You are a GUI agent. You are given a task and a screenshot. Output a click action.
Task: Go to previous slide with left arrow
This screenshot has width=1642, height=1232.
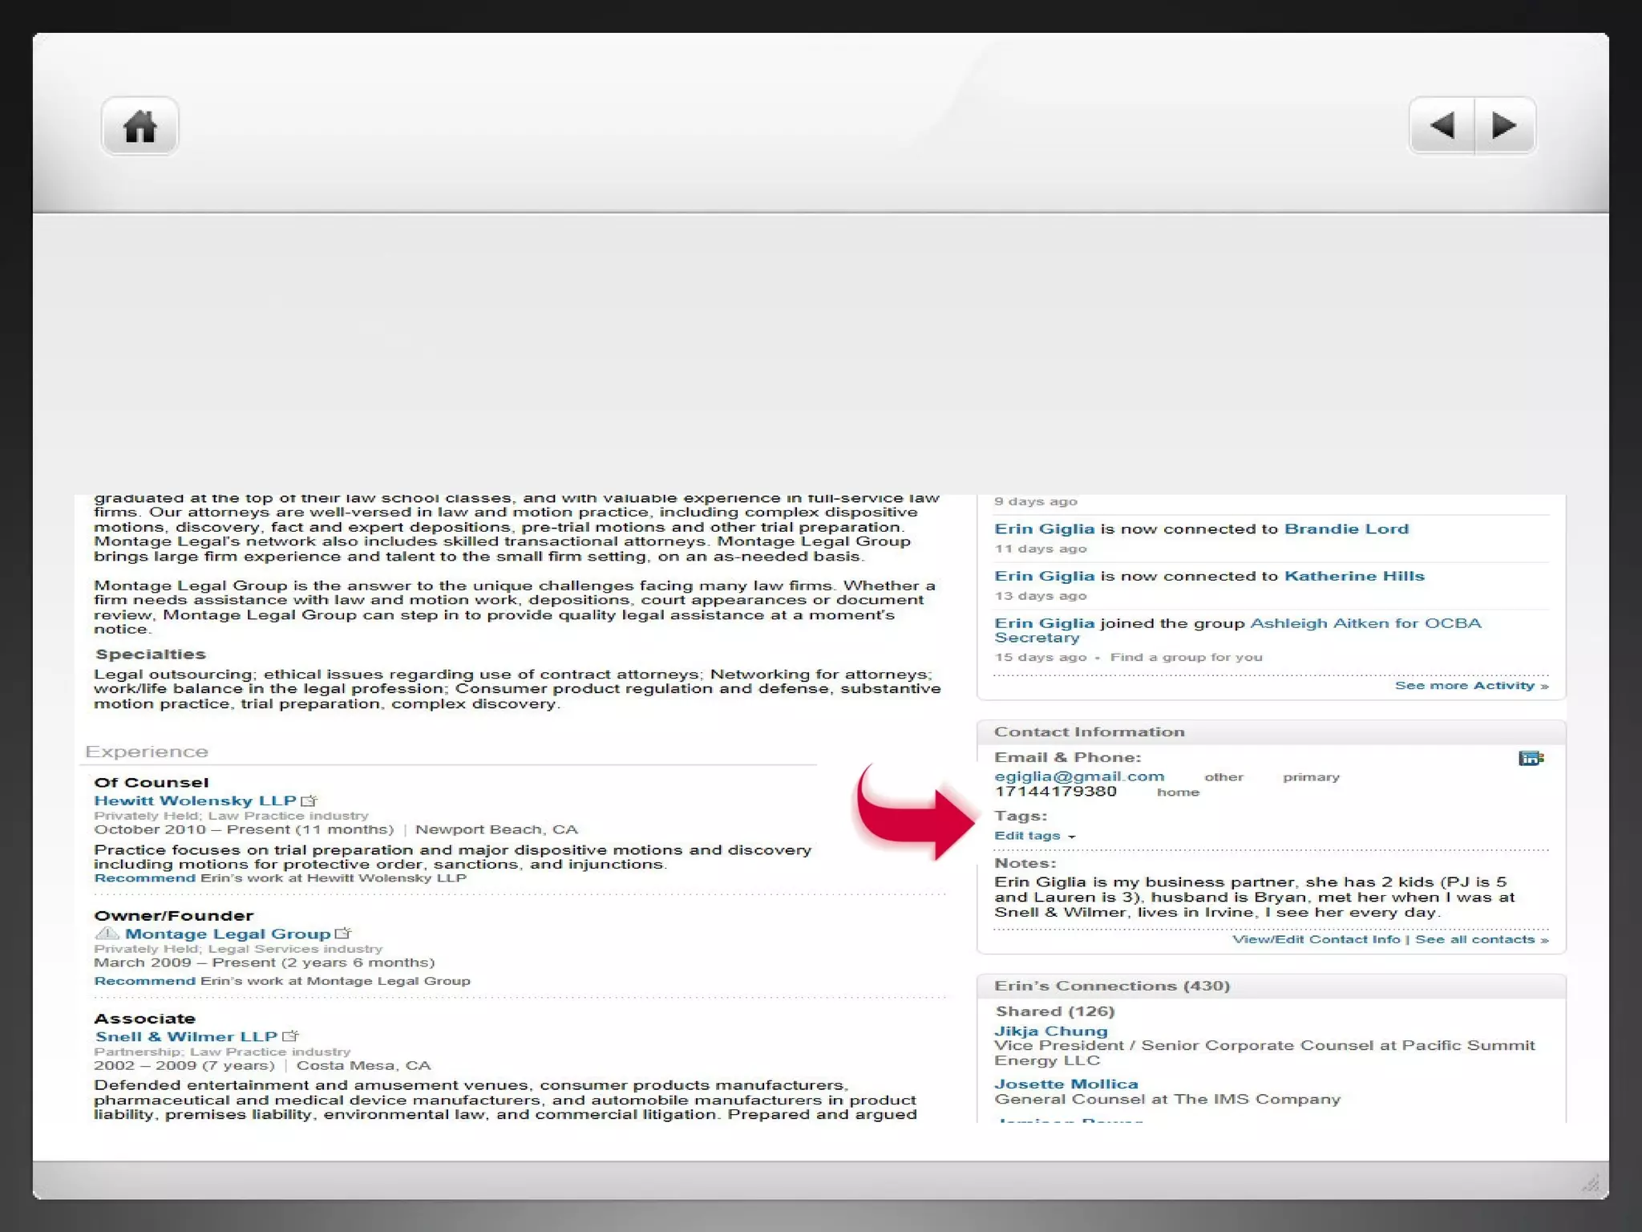1442,126
